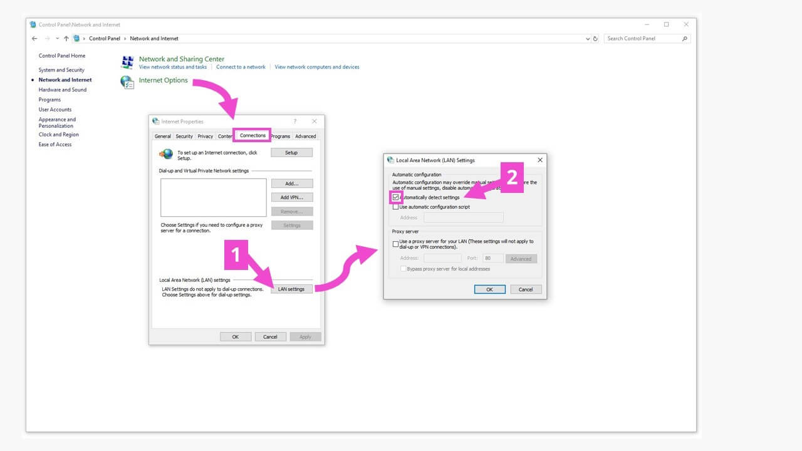Refresh the Control Panel address bar
Viewport: 802px width, 451px height.
[x=595, y=38]
